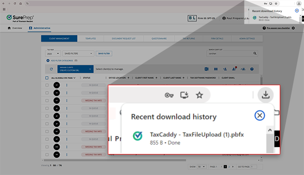Viewport: 304px width, 175px height.
Task: Expand the Saved Filters dropdown
Action: point(78,54)
